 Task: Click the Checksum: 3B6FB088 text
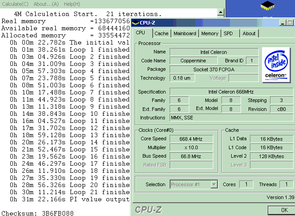pyautogui.click(x=37, y=213)
